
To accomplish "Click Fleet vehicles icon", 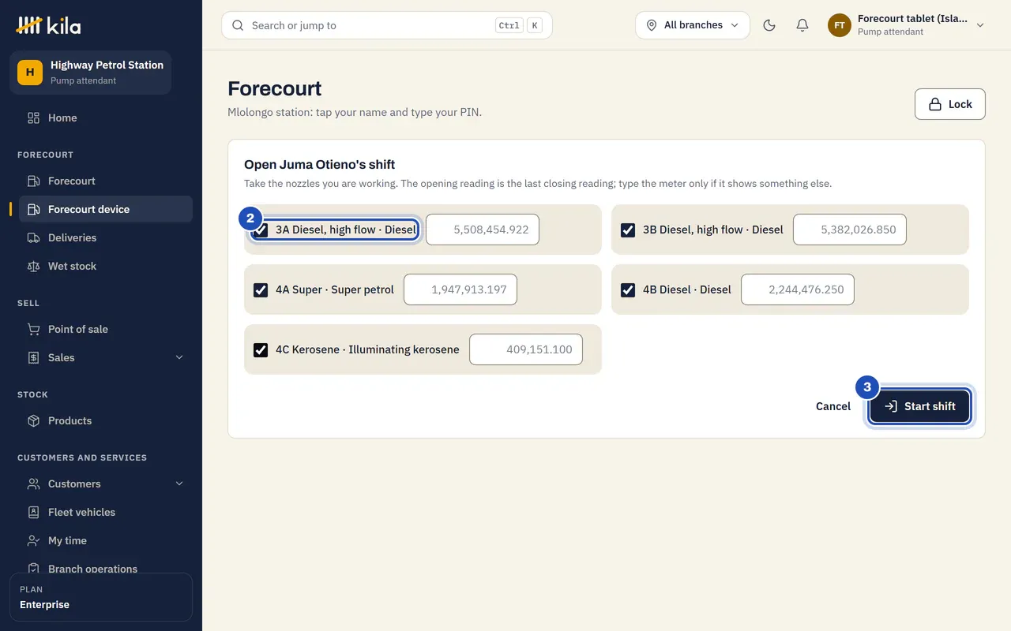I will tap(33, 512).
